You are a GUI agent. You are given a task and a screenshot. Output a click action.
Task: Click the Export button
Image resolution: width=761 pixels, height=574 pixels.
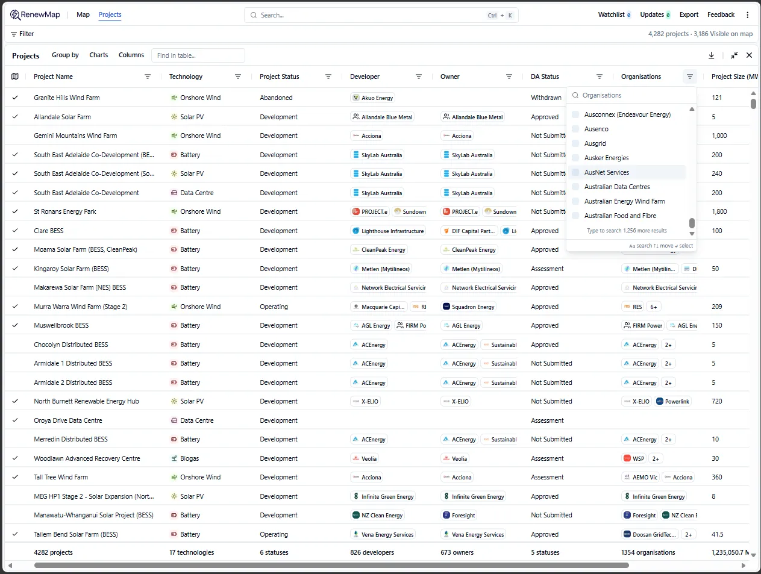coord(688,14)
